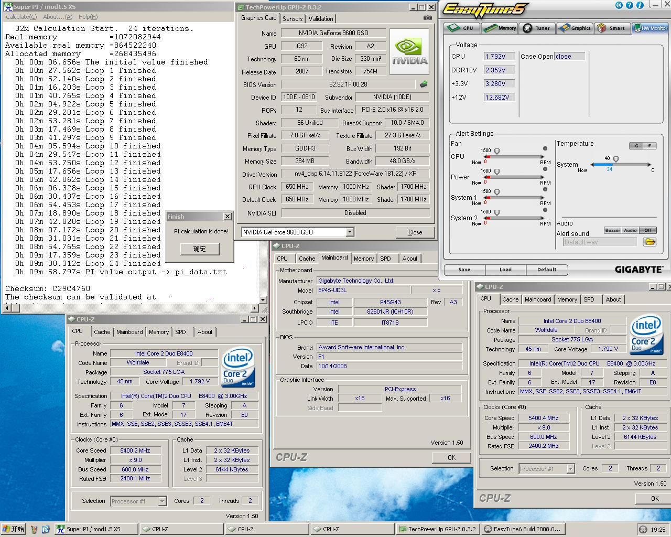Switch to Super PI taskbar button

tap(96, 529)
